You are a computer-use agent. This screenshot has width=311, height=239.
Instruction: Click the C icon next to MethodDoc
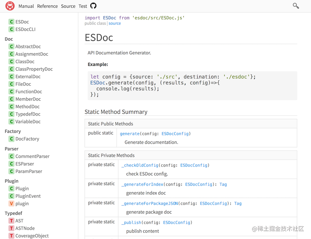(11, 107)
